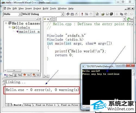Click console window scroll up arrow
The image size is (136, 113).
click(x=133, y=71)
